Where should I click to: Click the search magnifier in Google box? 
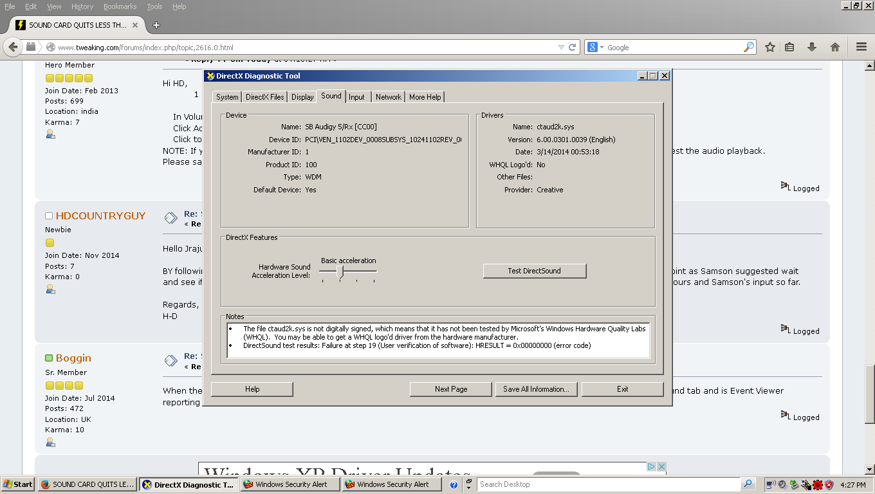pyautogui.click(x=749, y=47)
